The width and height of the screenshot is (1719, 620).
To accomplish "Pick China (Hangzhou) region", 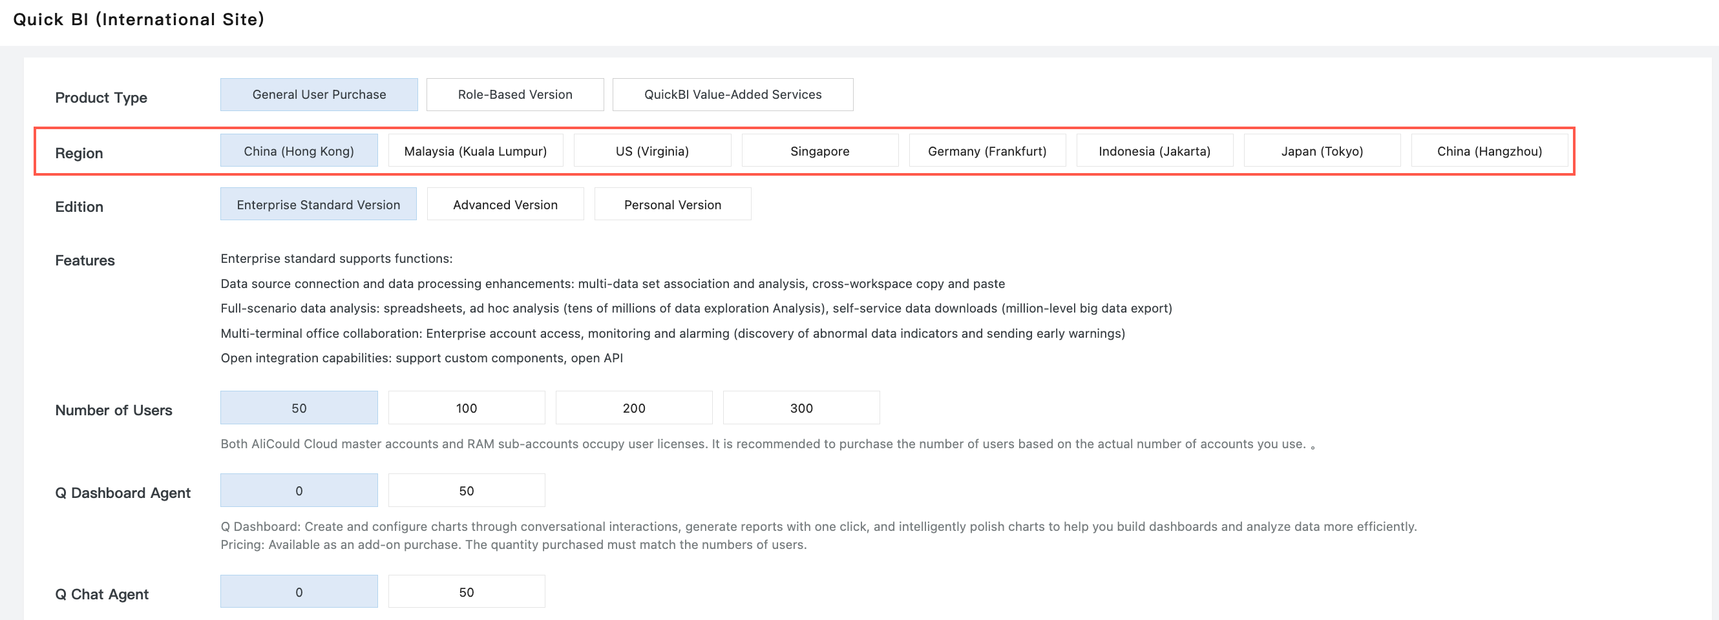I will [x=1490, y=150].
